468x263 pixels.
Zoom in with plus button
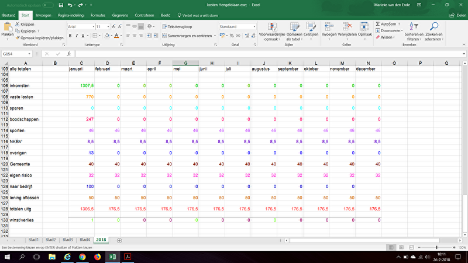coord(454,247)
